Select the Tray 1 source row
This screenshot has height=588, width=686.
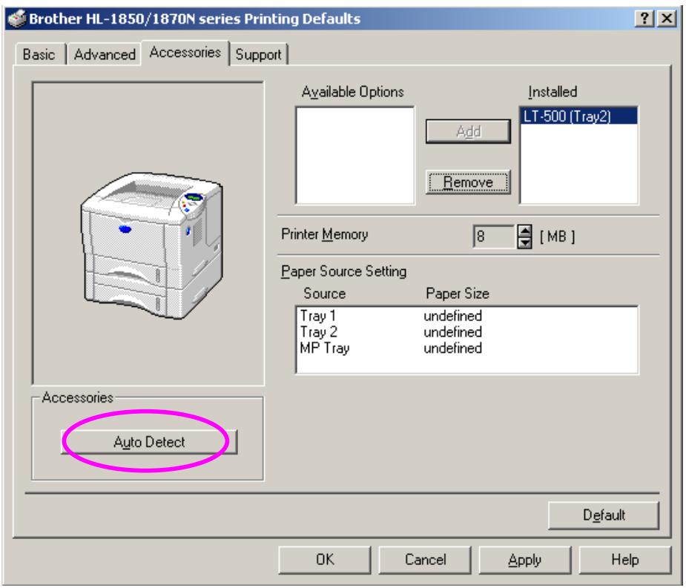466,315
